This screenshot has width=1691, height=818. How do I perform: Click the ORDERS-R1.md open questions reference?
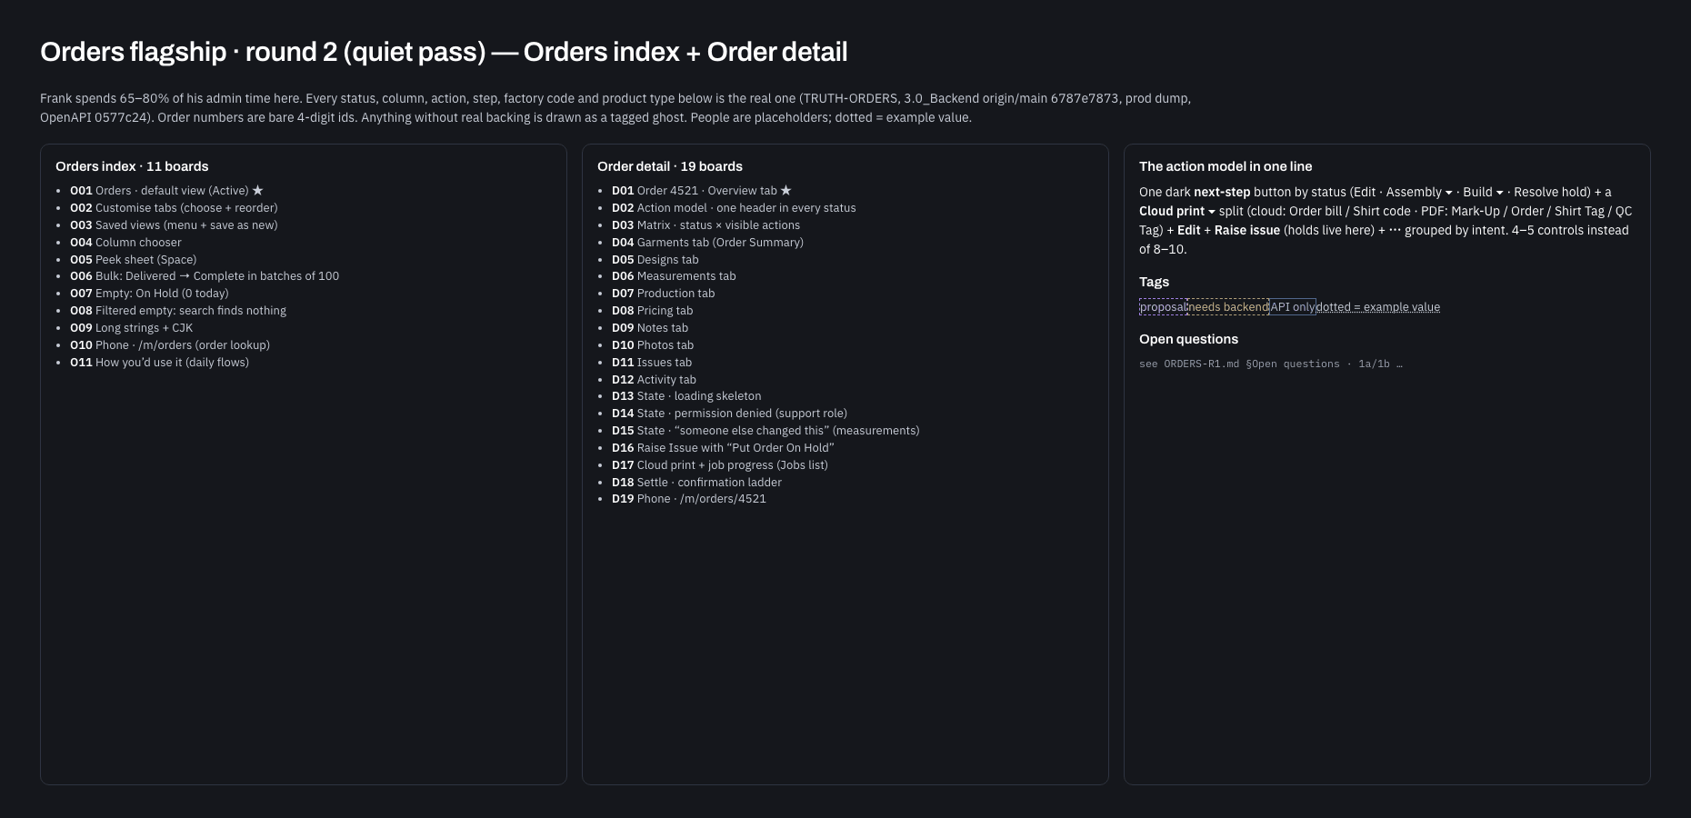(1271, 364)
